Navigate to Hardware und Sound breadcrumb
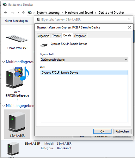The height and width of the screenshot is (158, 135). pos(79,13)
